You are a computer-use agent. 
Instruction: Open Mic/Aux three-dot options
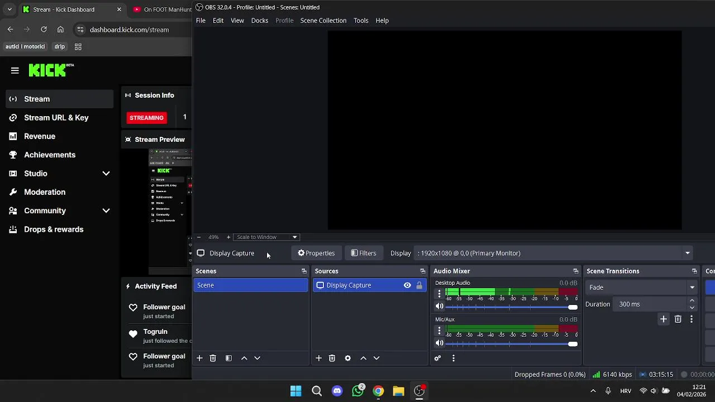(x=439, y=330)
